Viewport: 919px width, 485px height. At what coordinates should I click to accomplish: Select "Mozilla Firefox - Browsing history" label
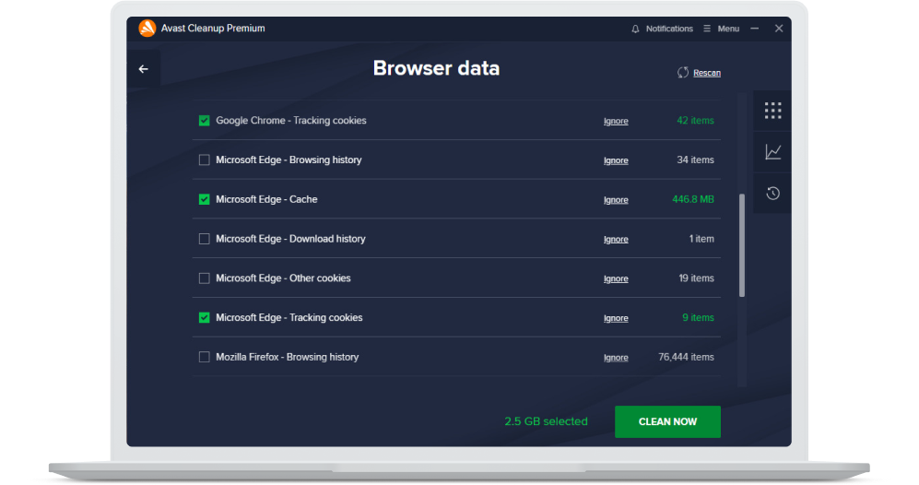(288, 357)
